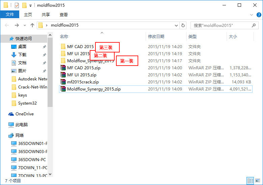Sort by 修改日期 column header

tap(156, 36)
